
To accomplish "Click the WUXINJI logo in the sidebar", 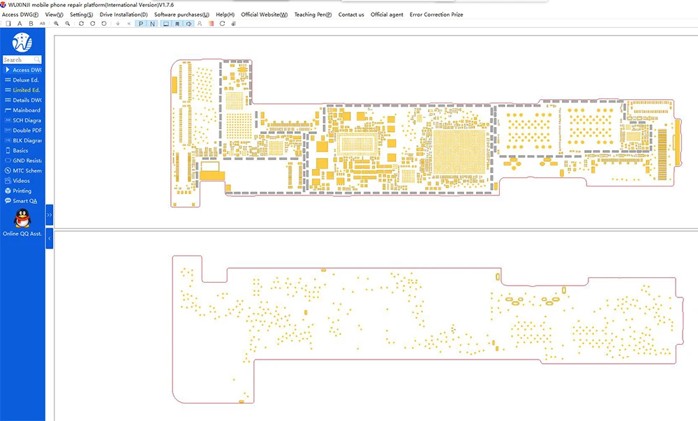I will [22, 43].
